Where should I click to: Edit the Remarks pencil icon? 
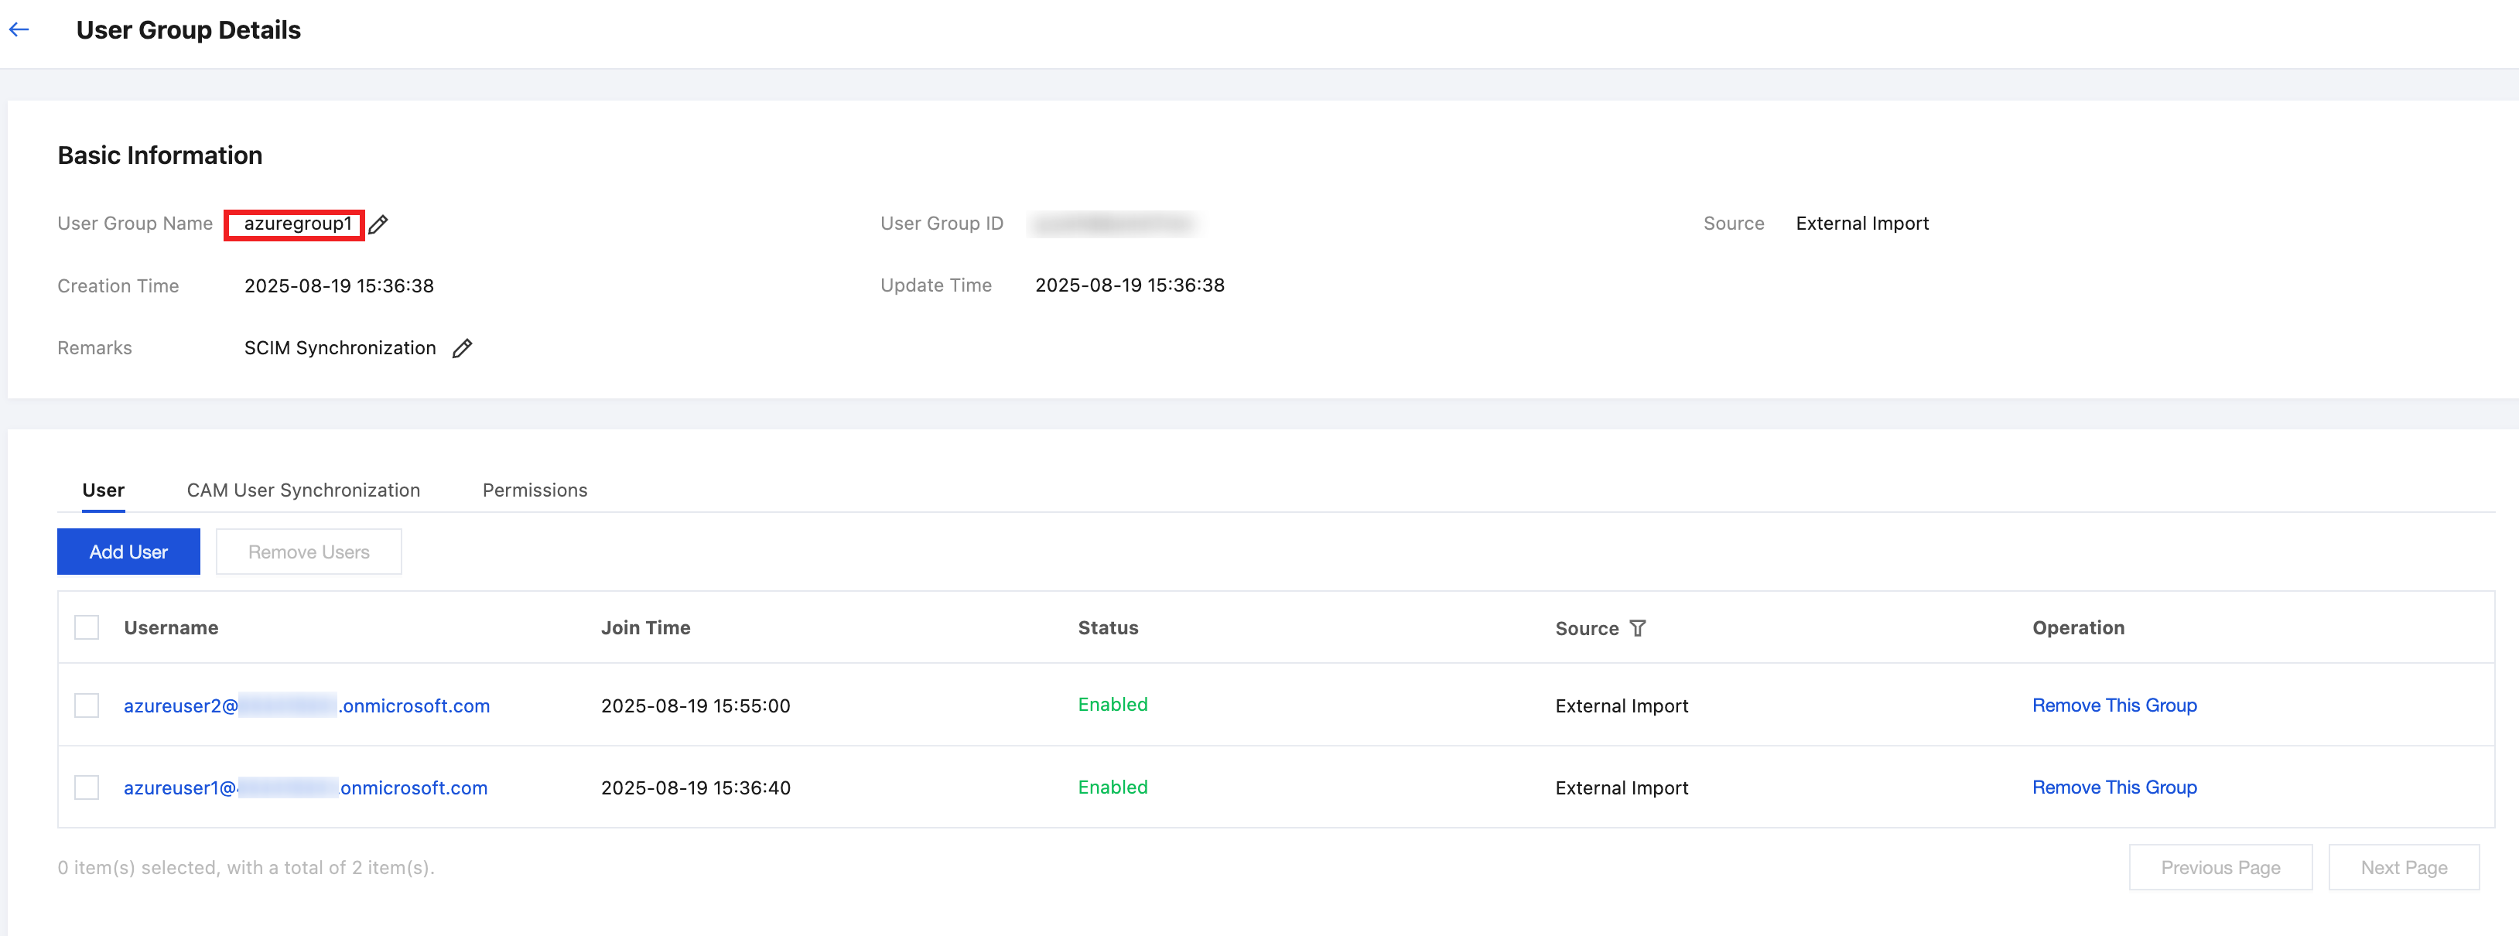click(x=462, y=348)
